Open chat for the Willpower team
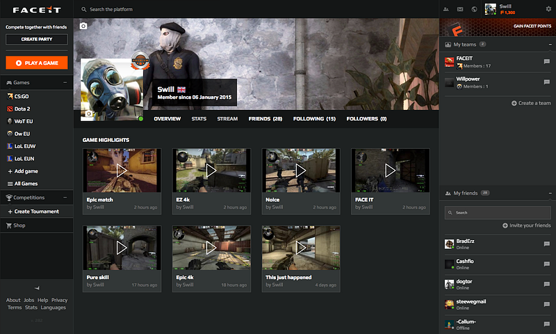This screenshot has height=334, width=556. tap(547, 82)
